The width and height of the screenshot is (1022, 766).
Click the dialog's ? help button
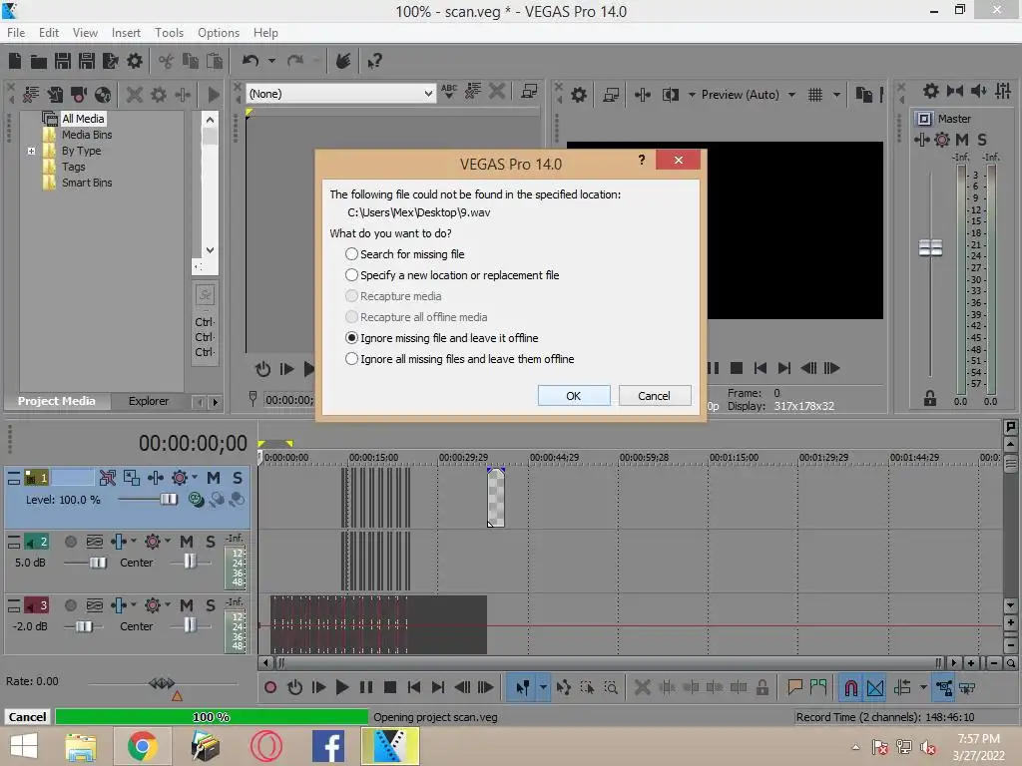click(x=642, y=160)
